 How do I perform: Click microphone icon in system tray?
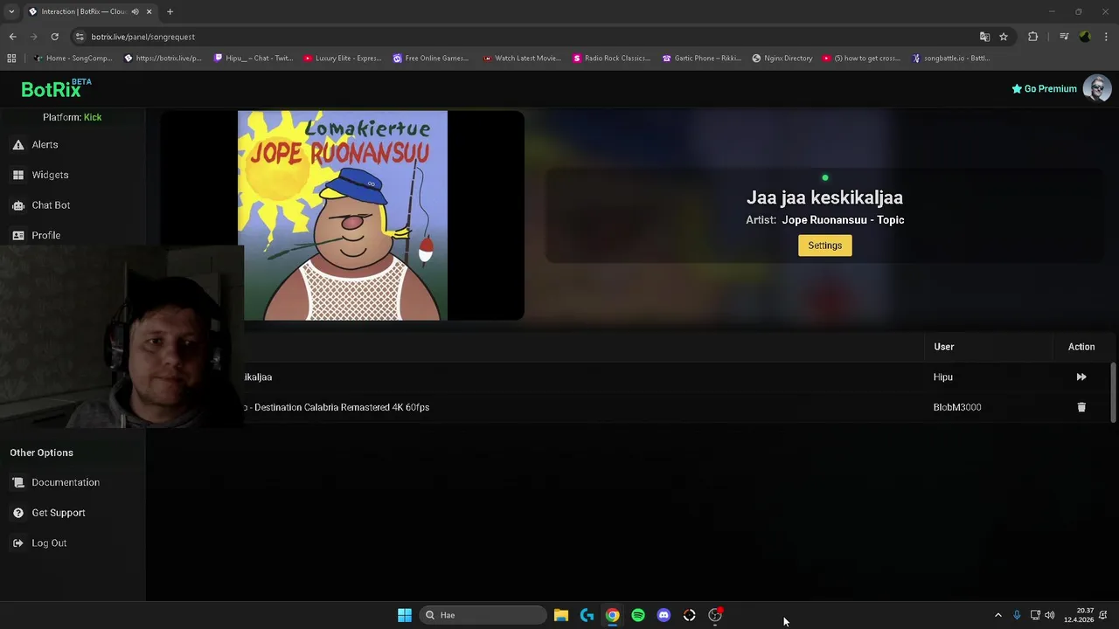pos(1017,615)
